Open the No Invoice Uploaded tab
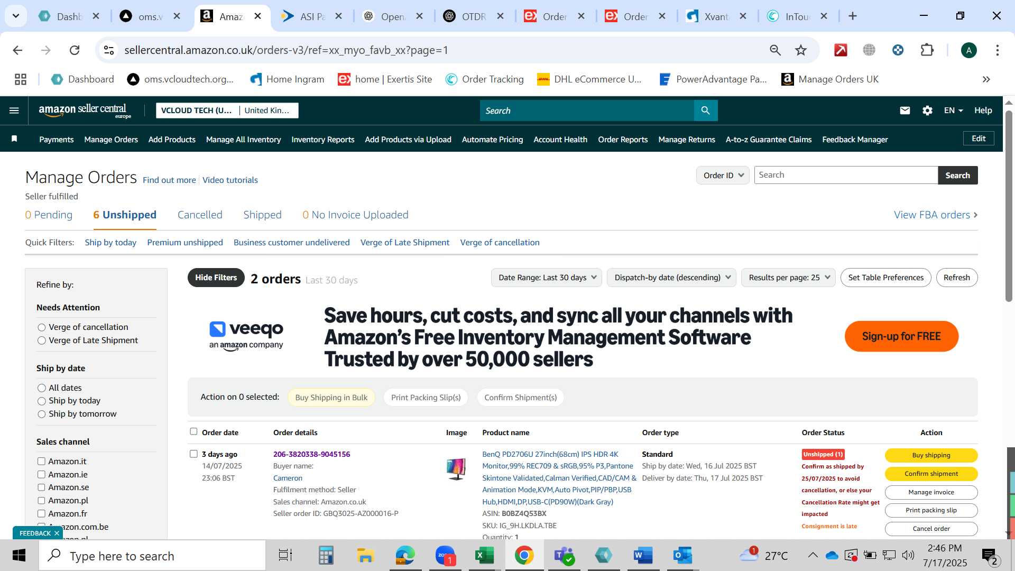The height and width of the screenshot is (571, 1015). (x=355, y=215)
